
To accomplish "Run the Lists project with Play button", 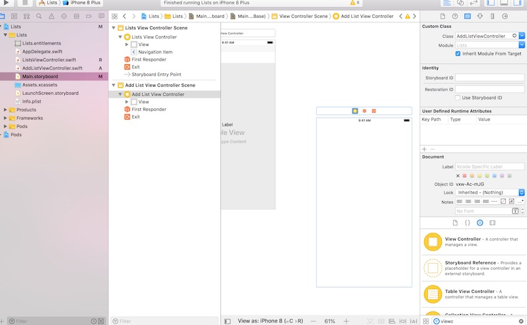I will [6, 2].
